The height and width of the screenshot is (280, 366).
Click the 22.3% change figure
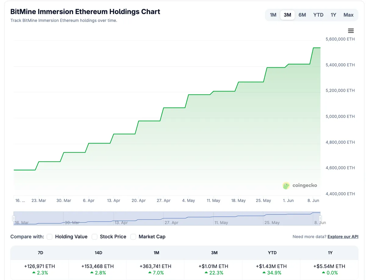216,273
